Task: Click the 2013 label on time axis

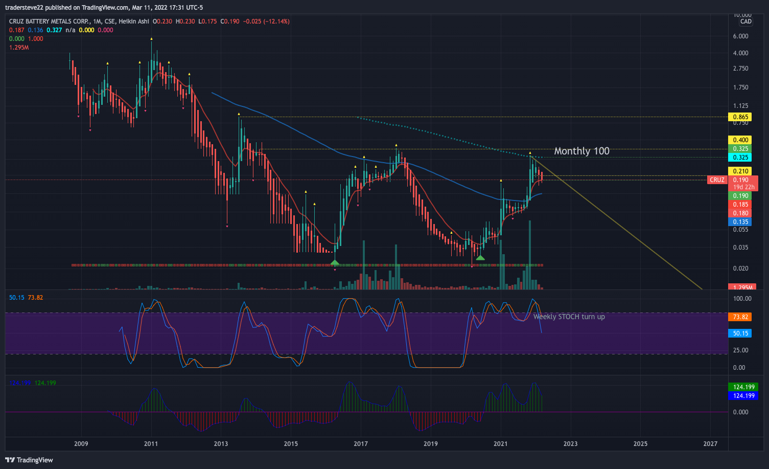Action: tap(221, 443)
